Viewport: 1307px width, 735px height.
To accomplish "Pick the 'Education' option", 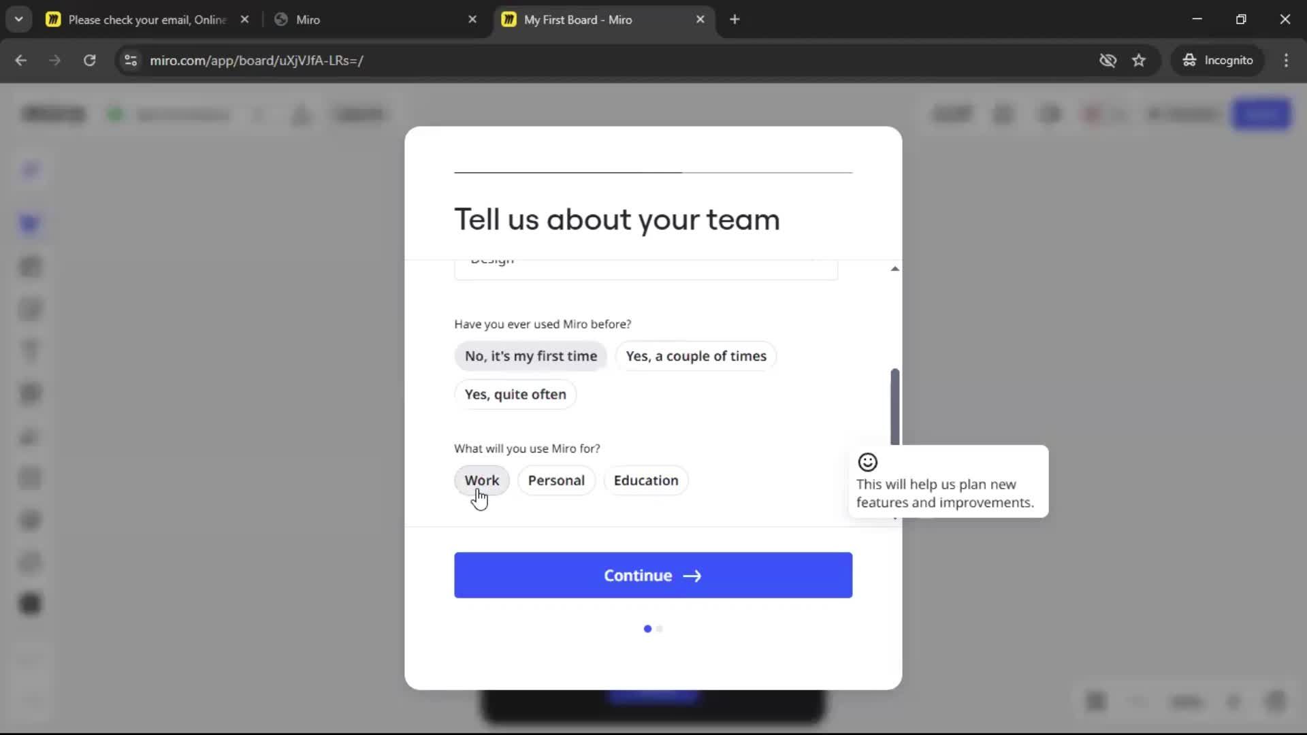I will point(646,480).
